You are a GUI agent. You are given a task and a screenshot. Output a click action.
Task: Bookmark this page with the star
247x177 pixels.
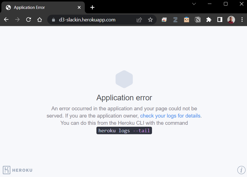[x=150, y=19]
